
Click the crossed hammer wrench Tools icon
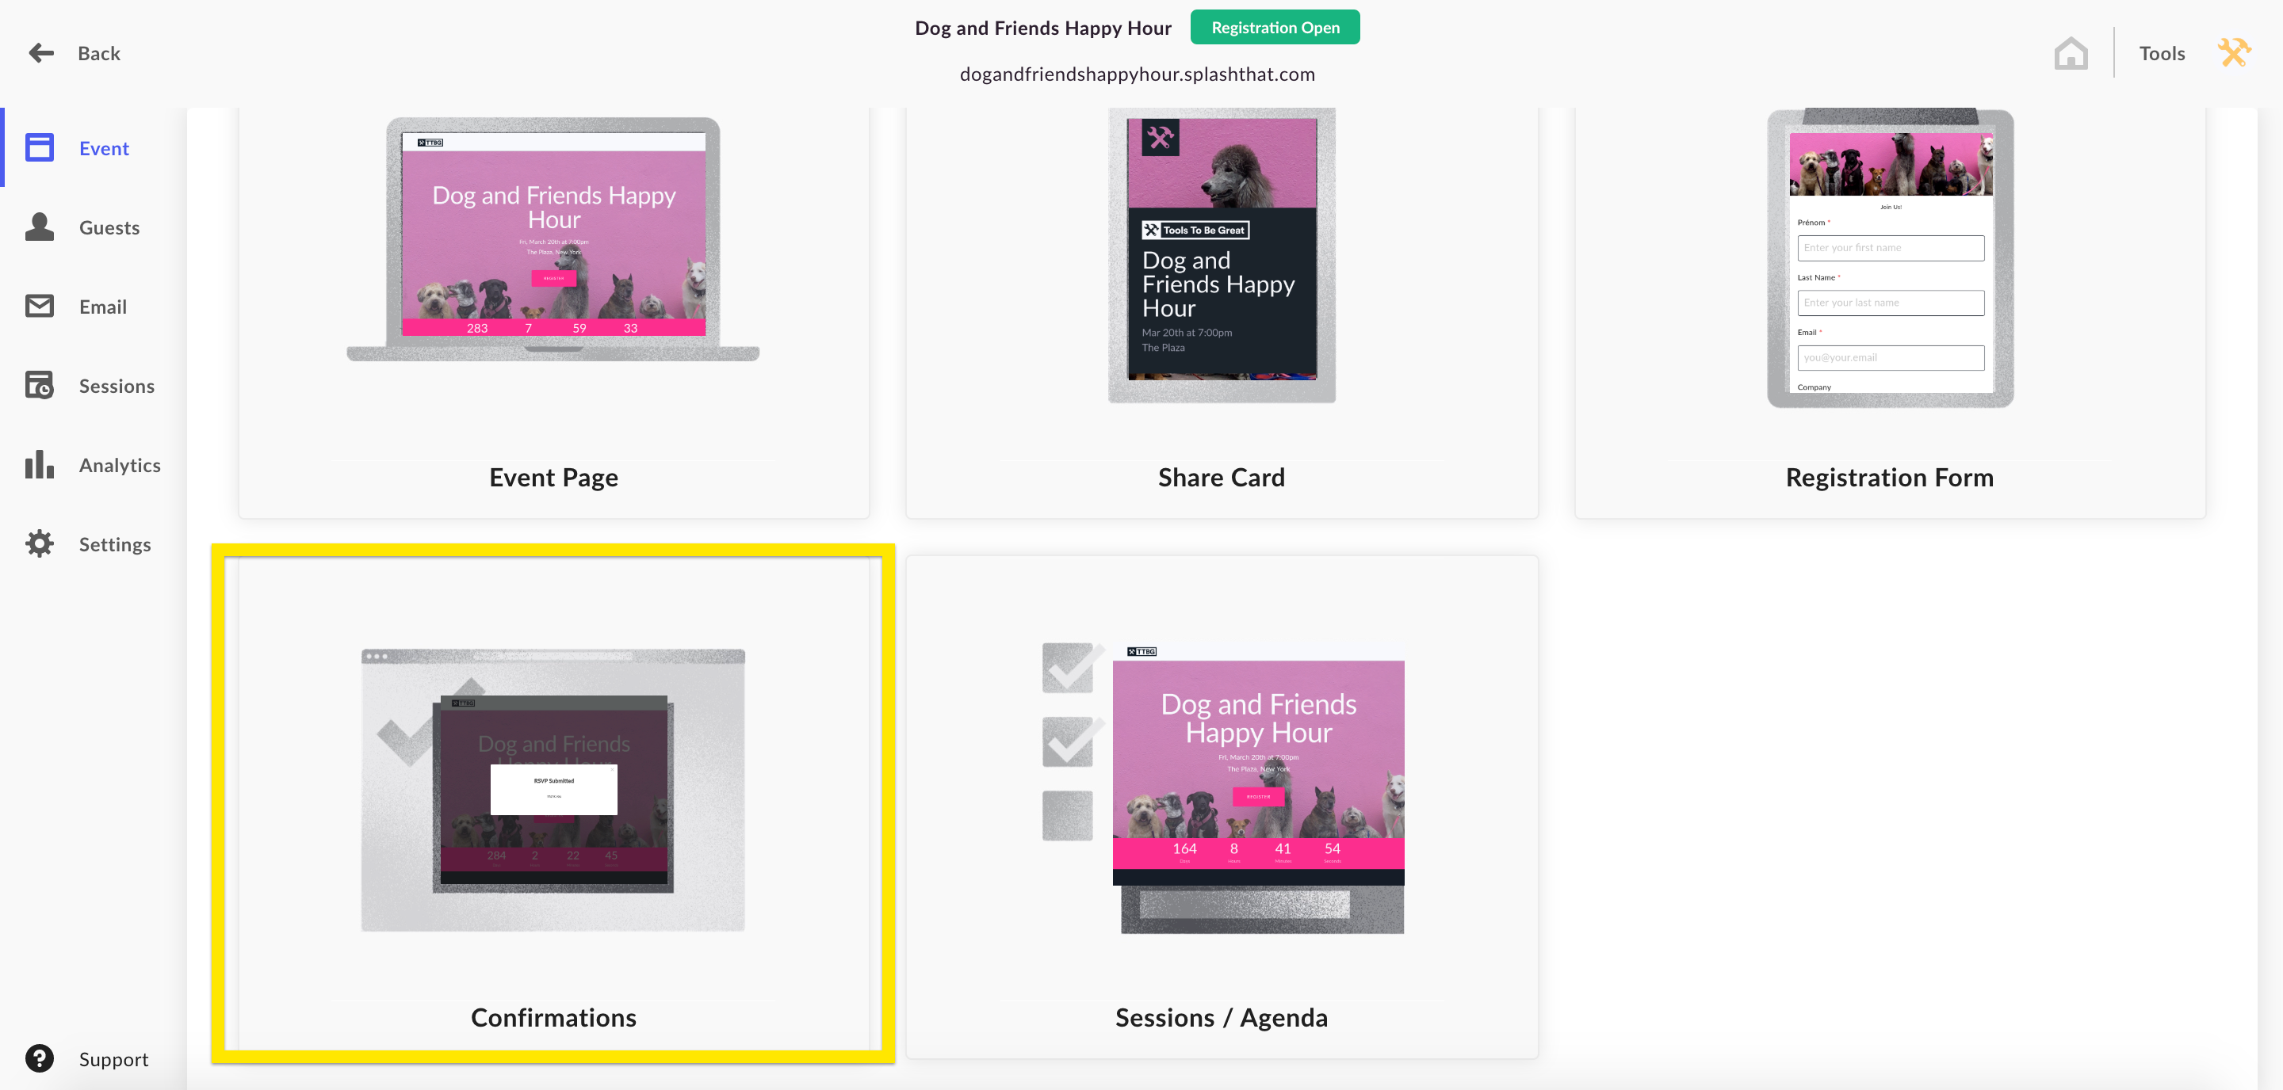(x=2235, y=53)
